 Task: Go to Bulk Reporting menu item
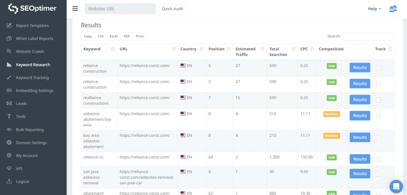(x=30, y=130)
